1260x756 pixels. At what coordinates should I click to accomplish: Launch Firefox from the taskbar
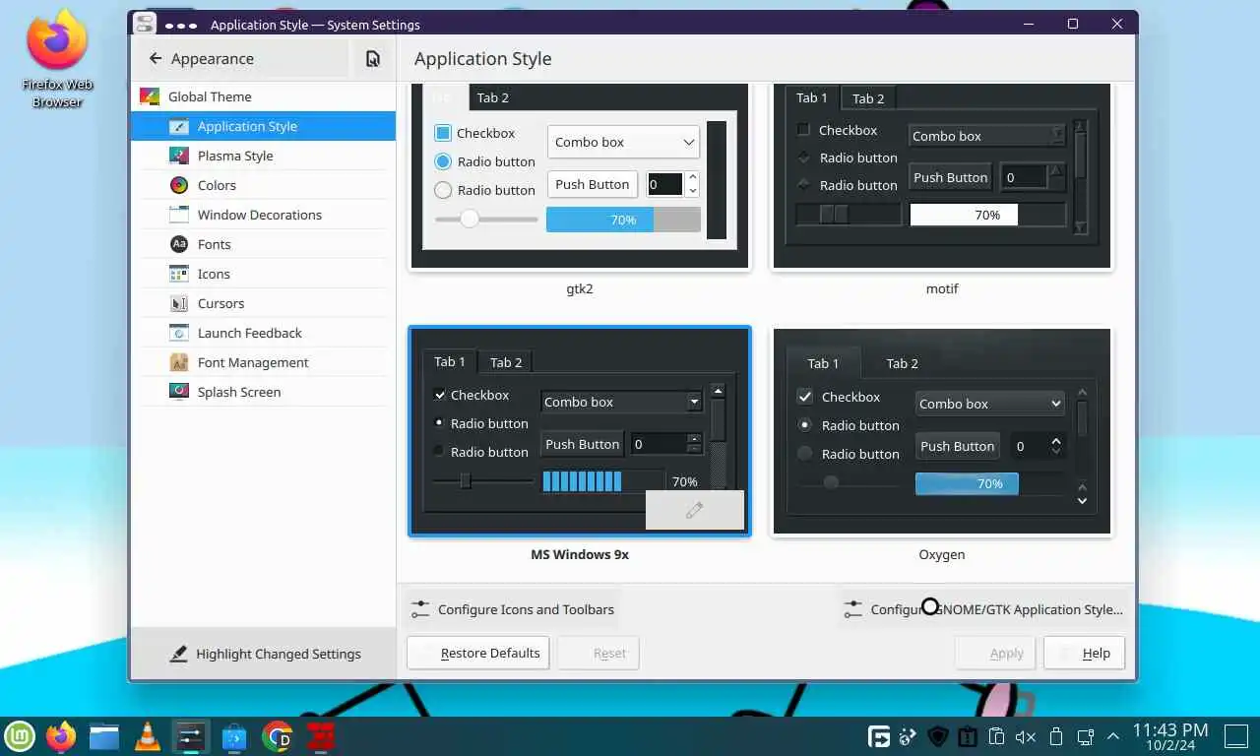point(62,735)
